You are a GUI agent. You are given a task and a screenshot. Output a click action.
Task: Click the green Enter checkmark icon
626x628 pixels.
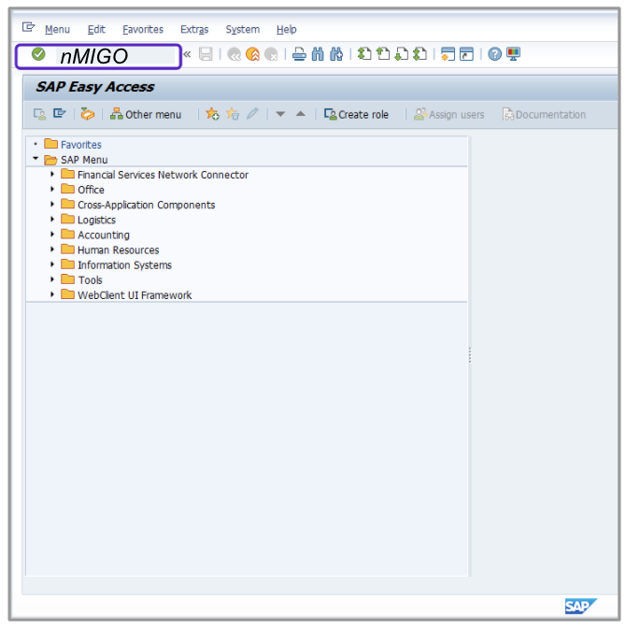pyautogui.click(x=38, y=54)
